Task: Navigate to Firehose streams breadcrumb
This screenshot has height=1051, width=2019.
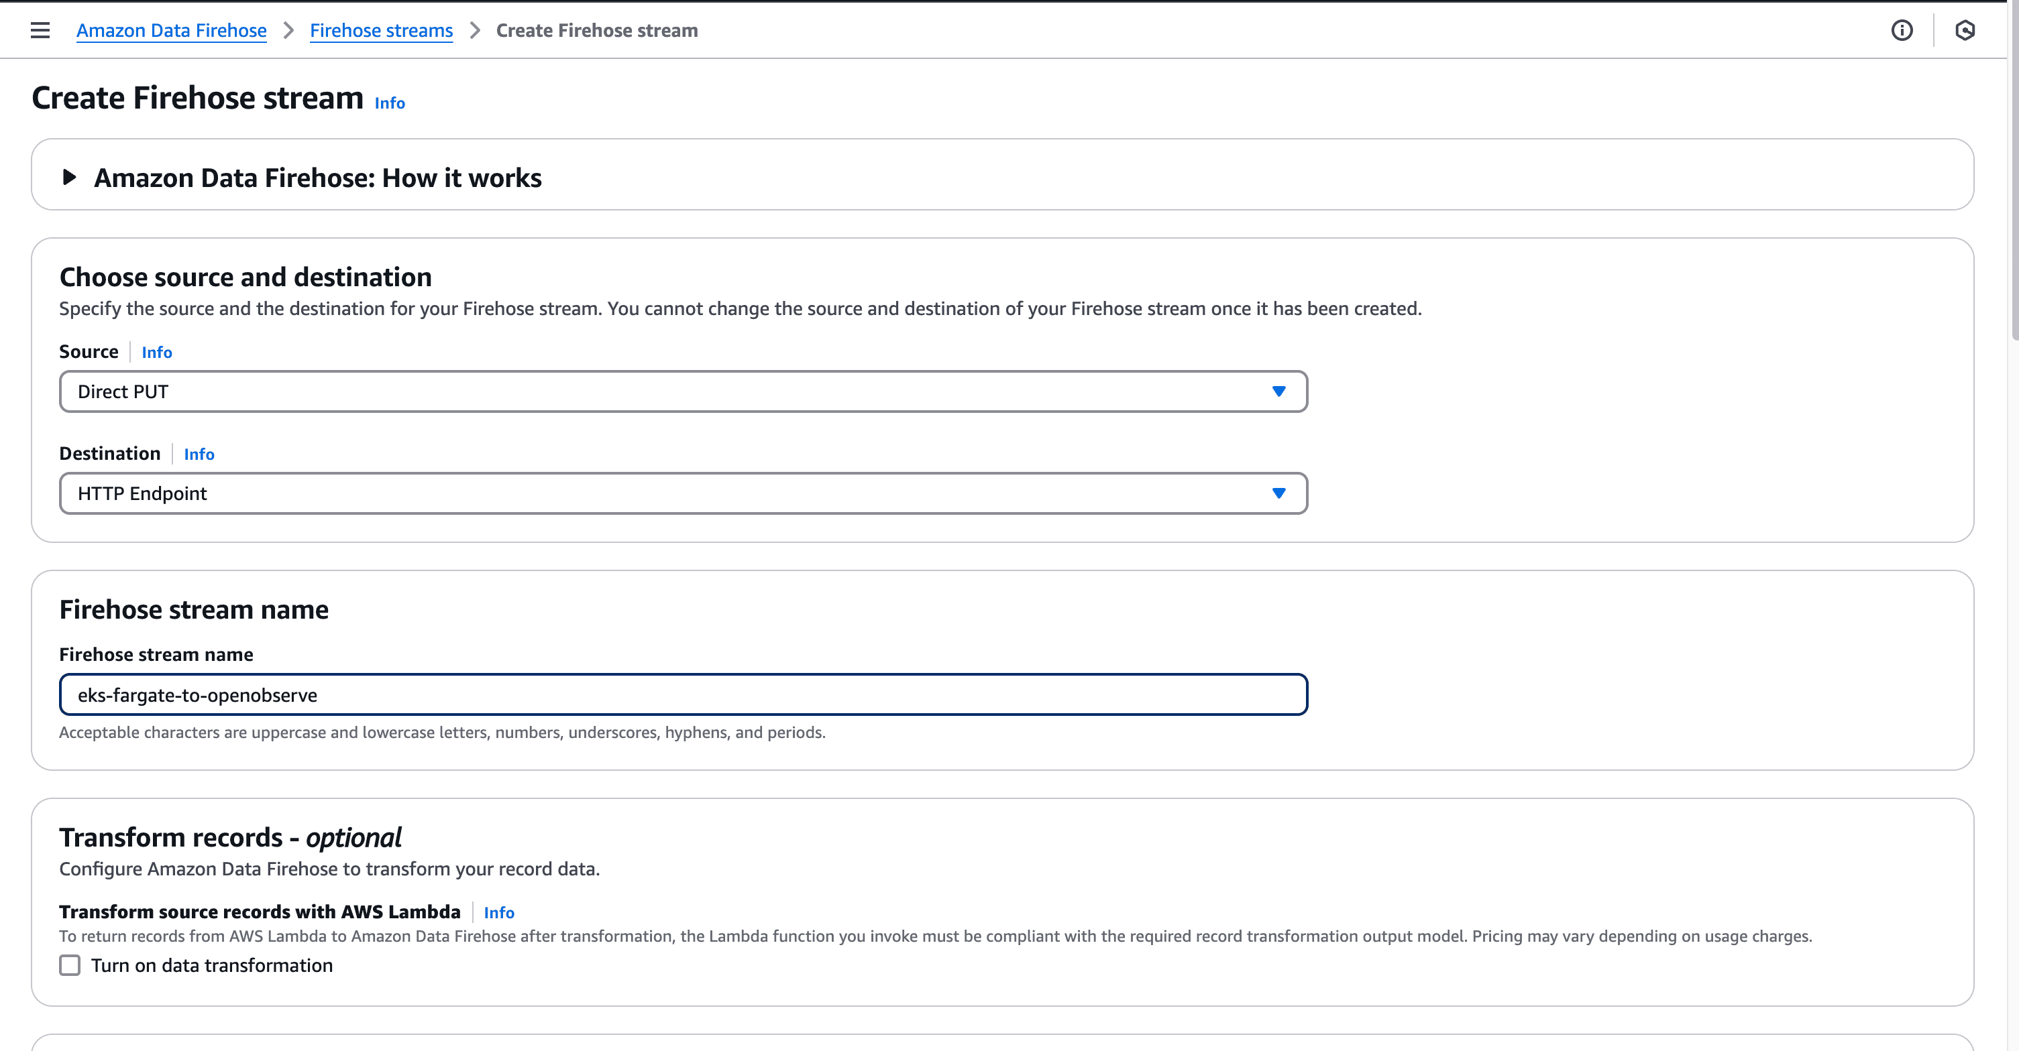Action: coord(381,31)
